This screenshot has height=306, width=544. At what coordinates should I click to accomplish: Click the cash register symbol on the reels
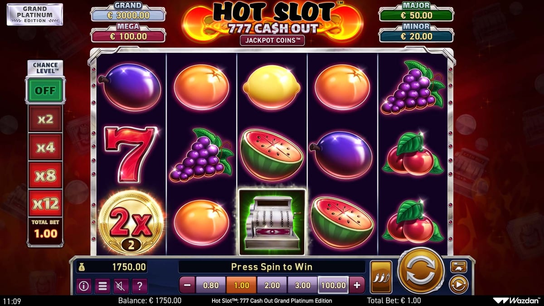click(x=272, y=222)
